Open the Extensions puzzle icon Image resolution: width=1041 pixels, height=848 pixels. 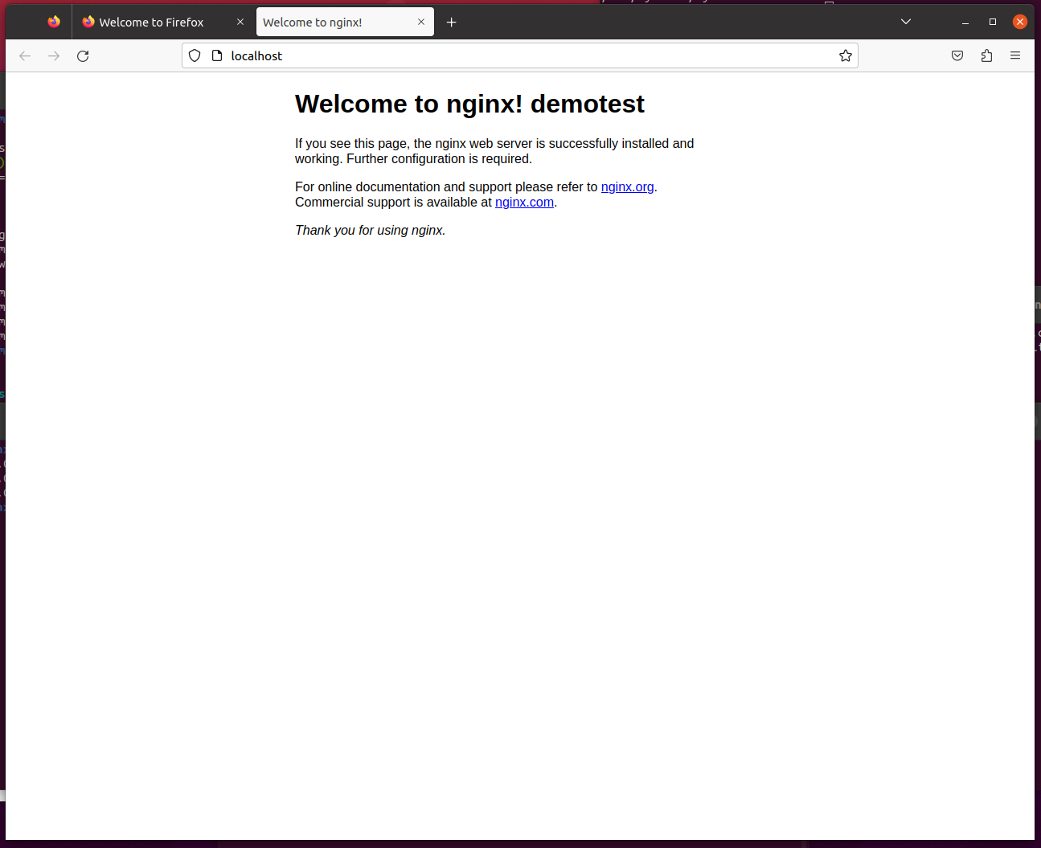click(x=986, y=55)
